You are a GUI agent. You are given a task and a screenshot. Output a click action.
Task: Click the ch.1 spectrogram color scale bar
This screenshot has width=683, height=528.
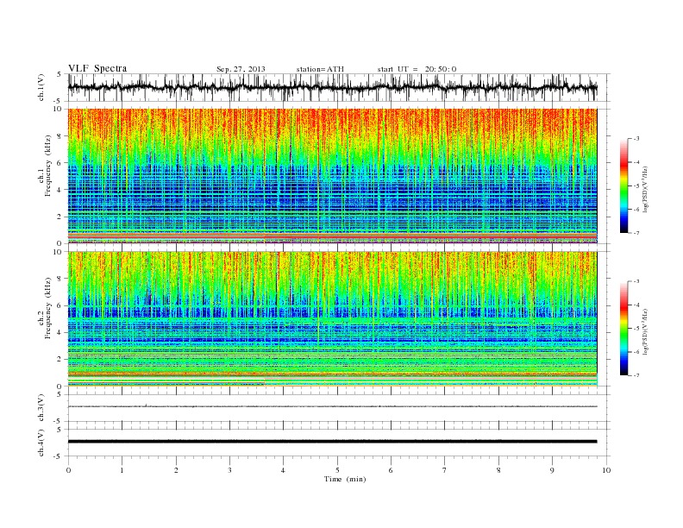623,186
